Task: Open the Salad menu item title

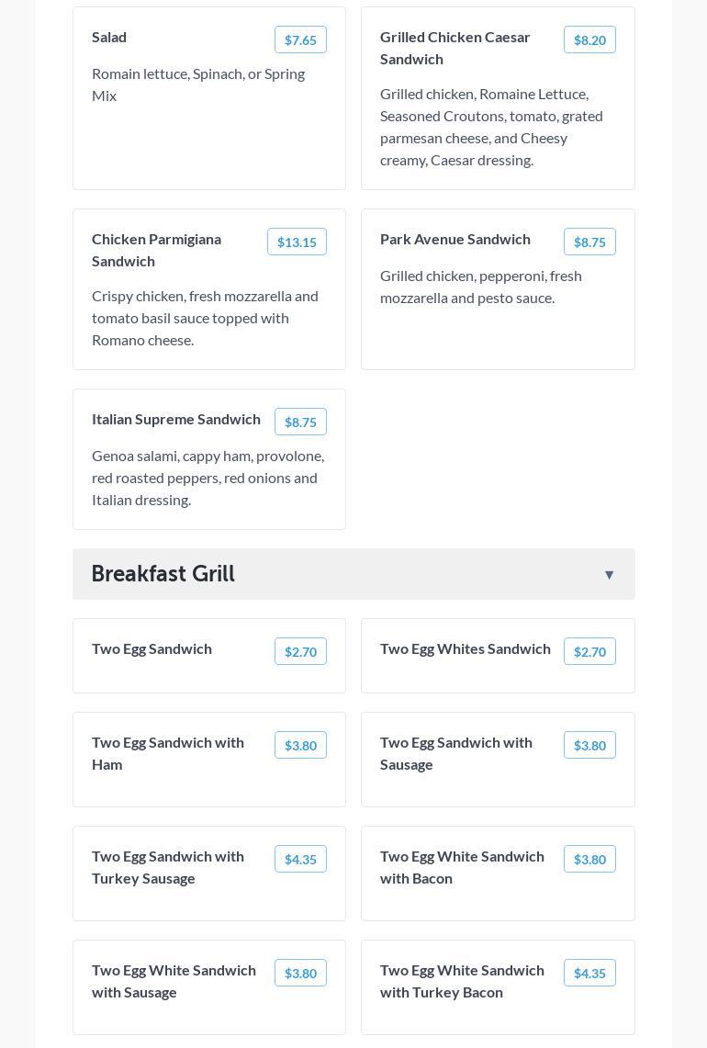Action: [109, 37]
